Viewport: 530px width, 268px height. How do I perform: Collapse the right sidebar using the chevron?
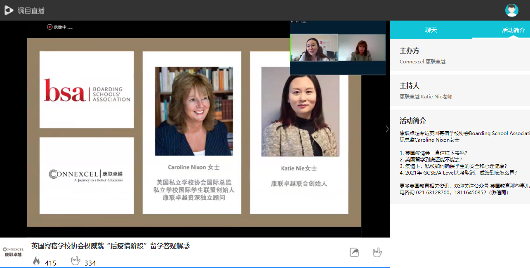point(387,129)
